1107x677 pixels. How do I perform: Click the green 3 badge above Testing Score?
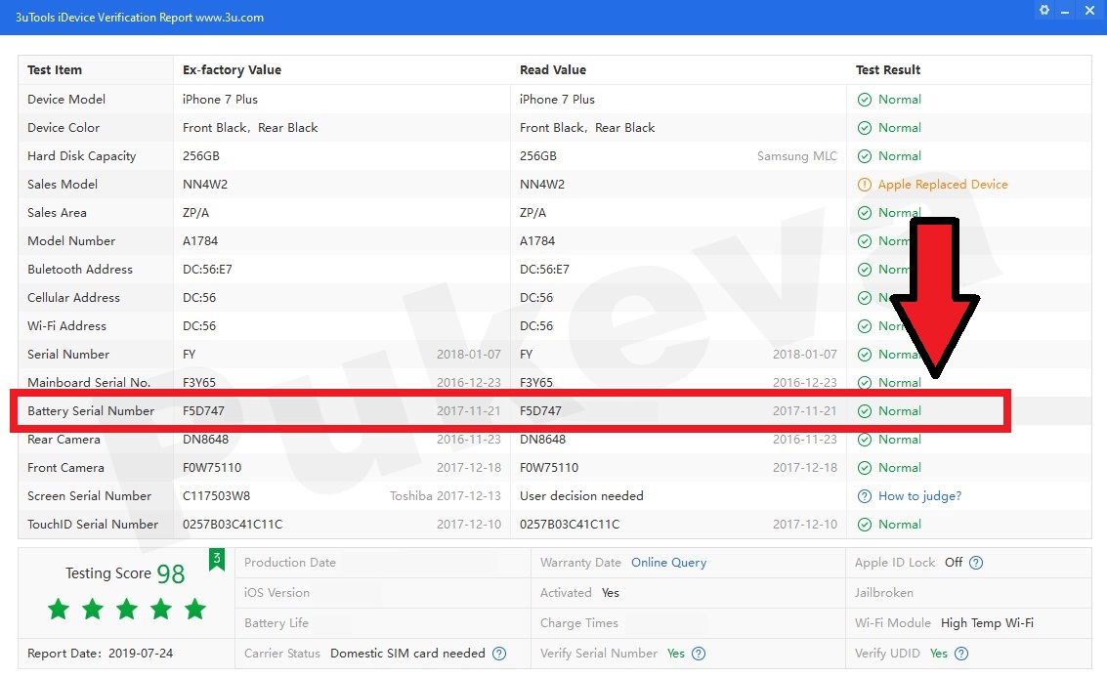click(216, 559)
